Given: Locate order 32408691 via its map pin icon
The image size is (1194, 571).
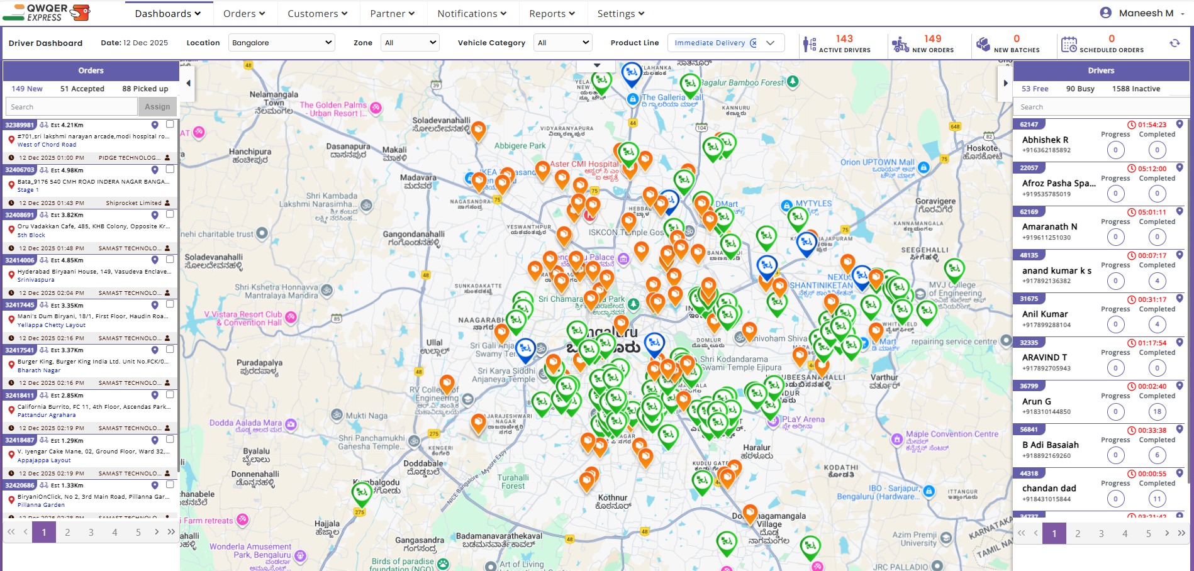Looking at the screenshot, I should point(155,215).
